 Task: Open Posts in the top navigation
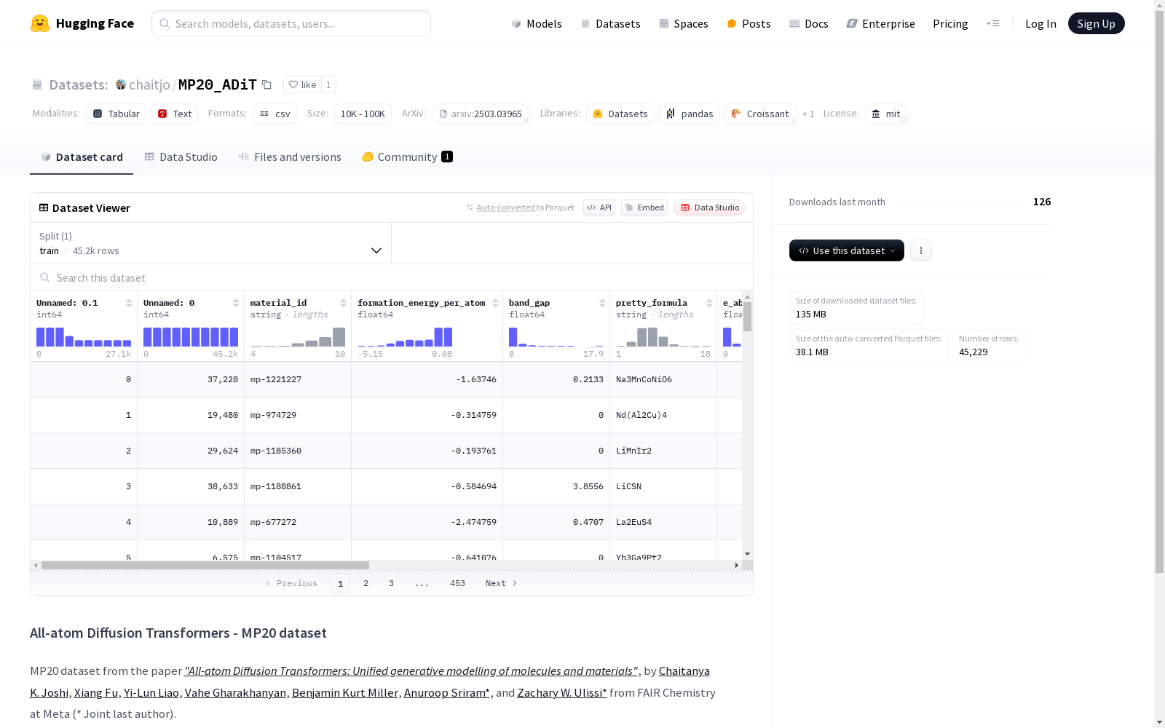click(749, 23)
